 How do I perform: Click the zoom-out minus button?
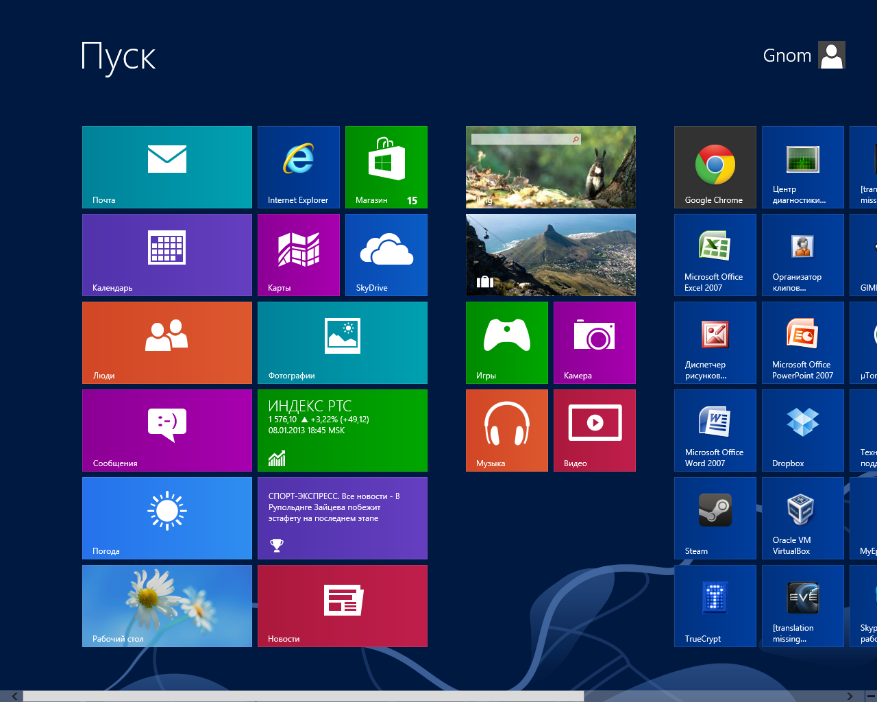tap(870, 697)
